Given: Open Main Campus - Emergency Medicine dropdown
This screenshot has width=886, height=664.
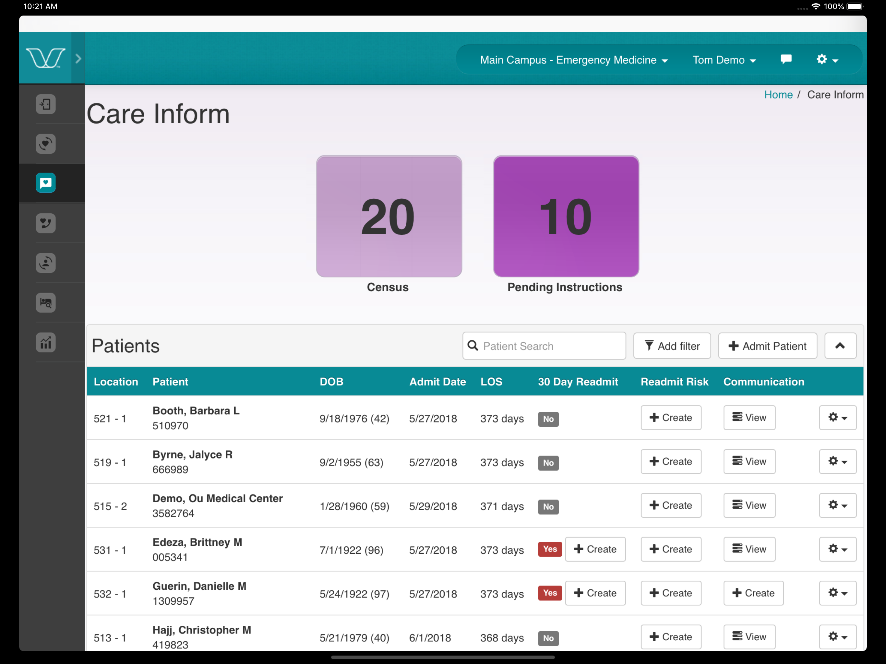Looking at the screenshot, I should [x=574, y=60].
